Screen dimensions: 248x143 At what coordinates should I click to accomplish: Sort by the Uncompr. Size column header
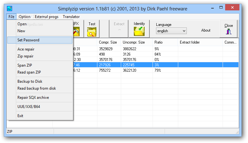137,42
